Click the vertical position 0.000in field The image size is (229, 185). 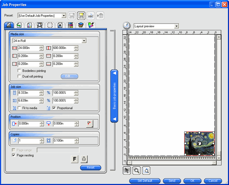tap(64, 124)
